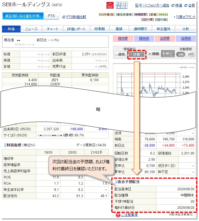The height and width of the screenshot is (221, 199).
Task: Open the 業績 tab
Action: [x=119, y=29]
